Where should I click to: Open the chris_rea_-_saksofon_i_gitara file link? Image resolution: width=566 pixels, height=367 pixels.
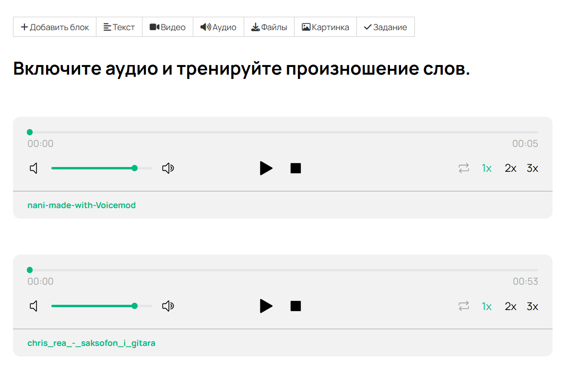pyautogui.click(x=91, y=343)
